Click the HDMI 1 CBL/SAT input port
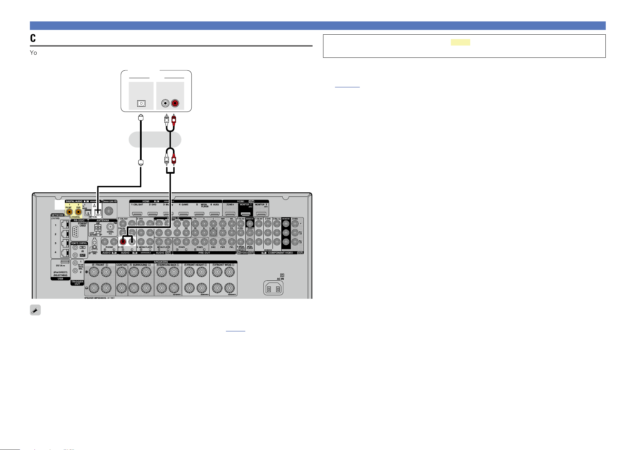This screenshot has height=450, width=636. click(137, 214)
